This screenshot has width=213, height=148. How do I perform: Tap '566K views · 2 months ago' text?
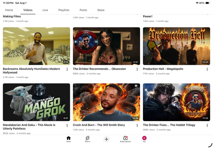pos(157,130)
